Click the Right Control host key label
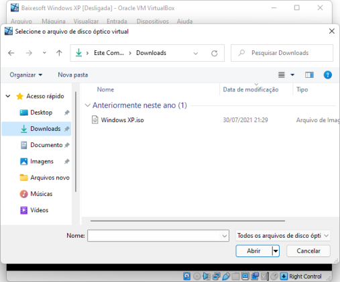Screen dimensions: 340x282 (305, 277)
